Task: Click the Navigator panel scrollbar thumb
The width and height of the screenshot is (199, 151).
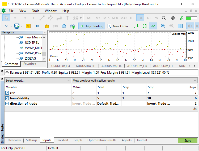Action: [44, 54]
